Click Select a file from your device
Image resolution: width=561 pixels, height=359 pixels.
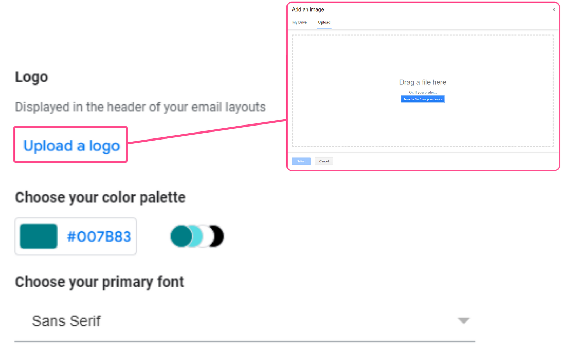tap(423, 99)
